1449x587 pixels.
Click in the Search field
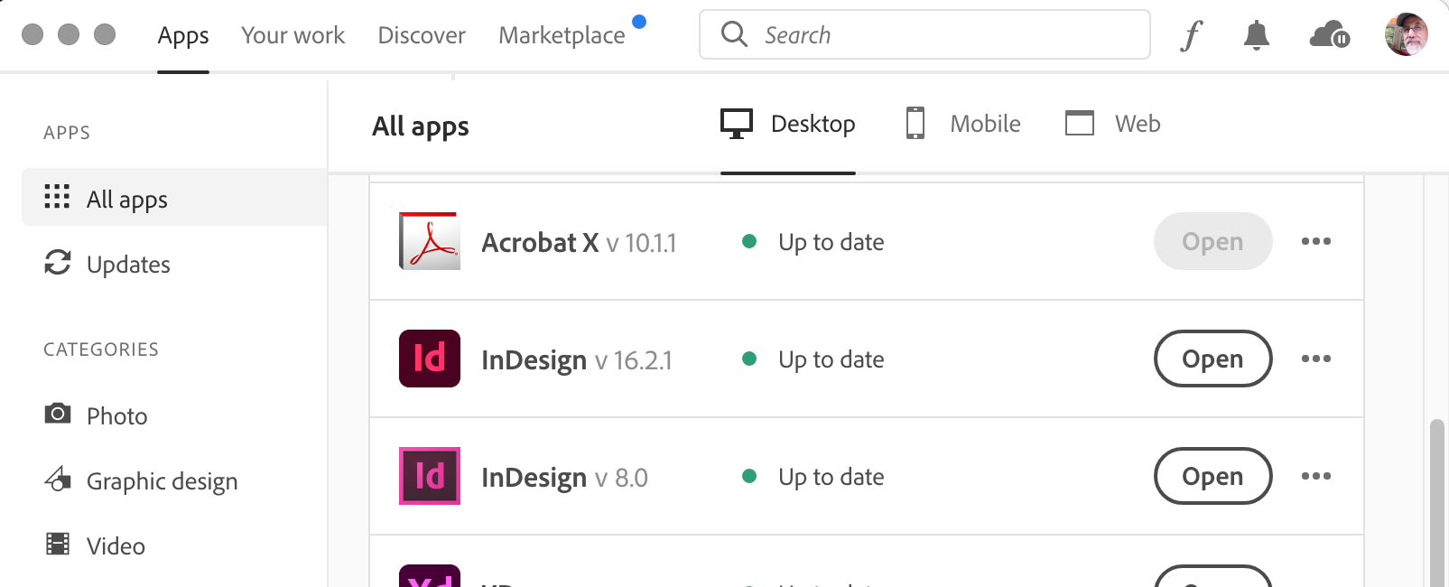click(924, 34)
